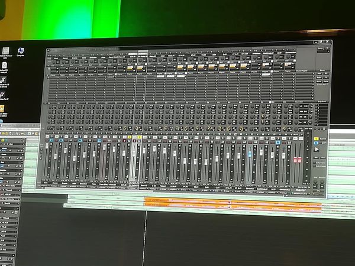
Task: Click the play arrow in mixer master section
Action: point(317,150)
